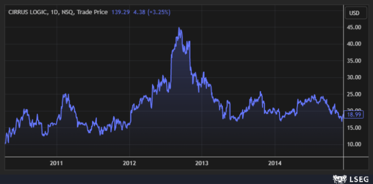Screen dimensions: 373x184
Task: Click the 35.00 price axis label
Action: [x=354, y=61]
